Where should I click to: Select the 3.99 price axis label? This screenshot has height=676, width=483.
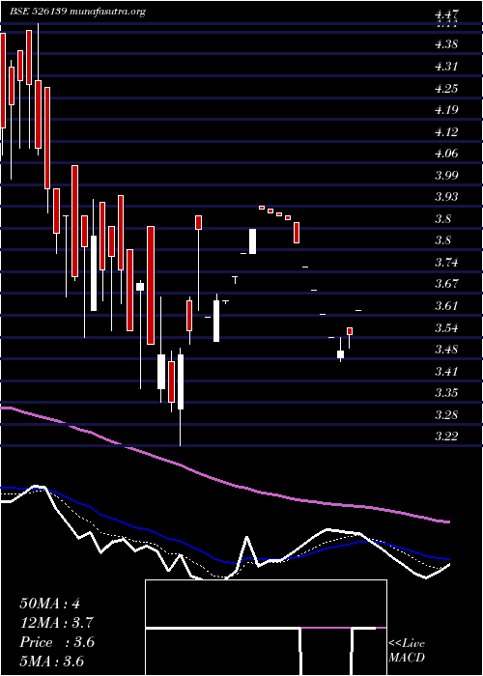click(446, 175)
